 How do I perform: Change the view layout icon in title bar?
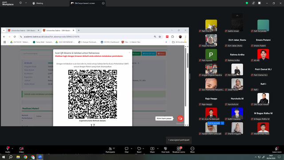259,3
